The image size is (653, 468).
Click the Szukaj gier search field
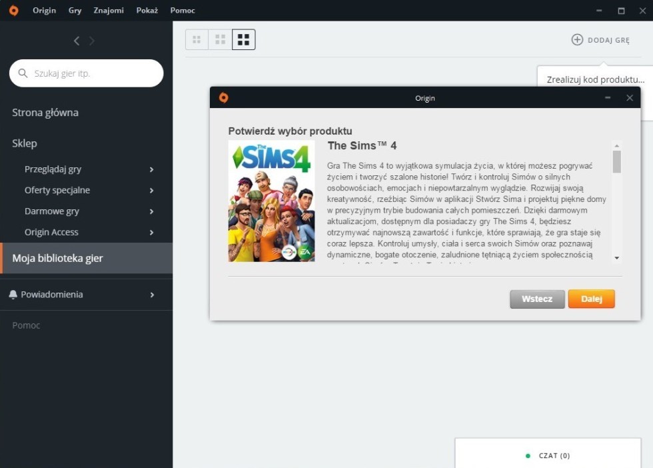click(86, 73)
